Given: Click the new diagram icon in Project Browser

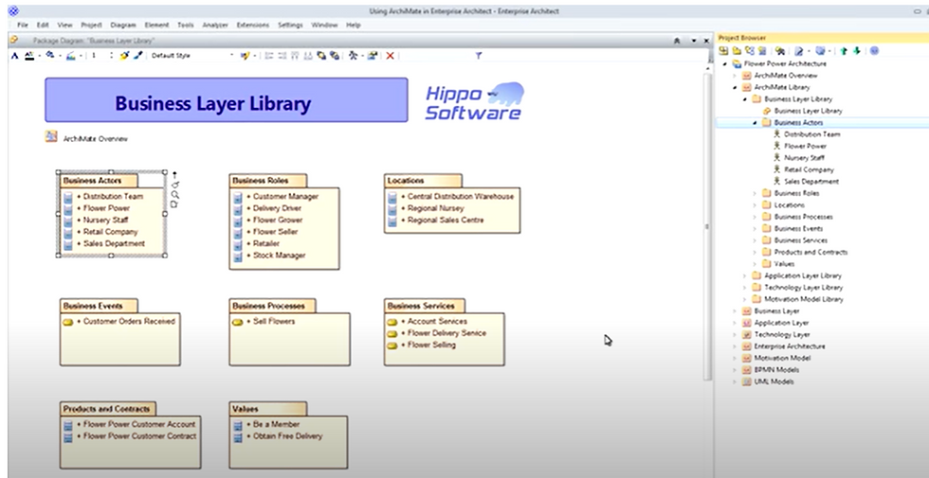Looking at the screenshot, I should tap(750, 51).
